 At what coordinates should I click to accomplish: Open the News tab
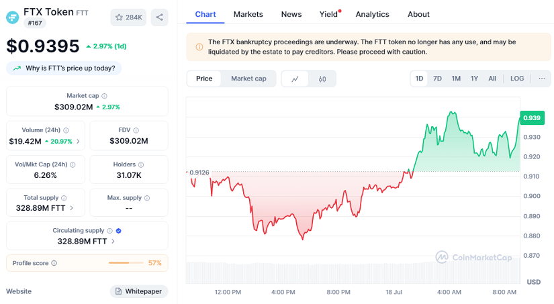tap(291, 15)
